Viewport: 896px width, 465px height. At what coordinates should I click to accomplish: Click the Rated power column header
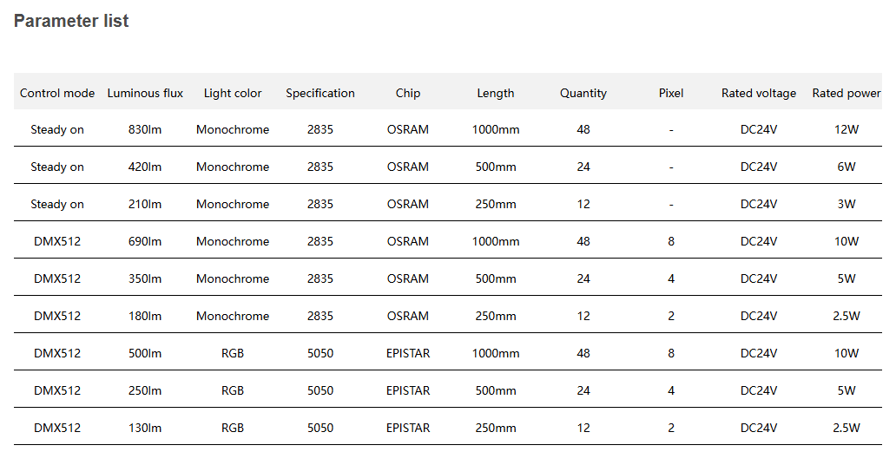[x=847, y=93]
